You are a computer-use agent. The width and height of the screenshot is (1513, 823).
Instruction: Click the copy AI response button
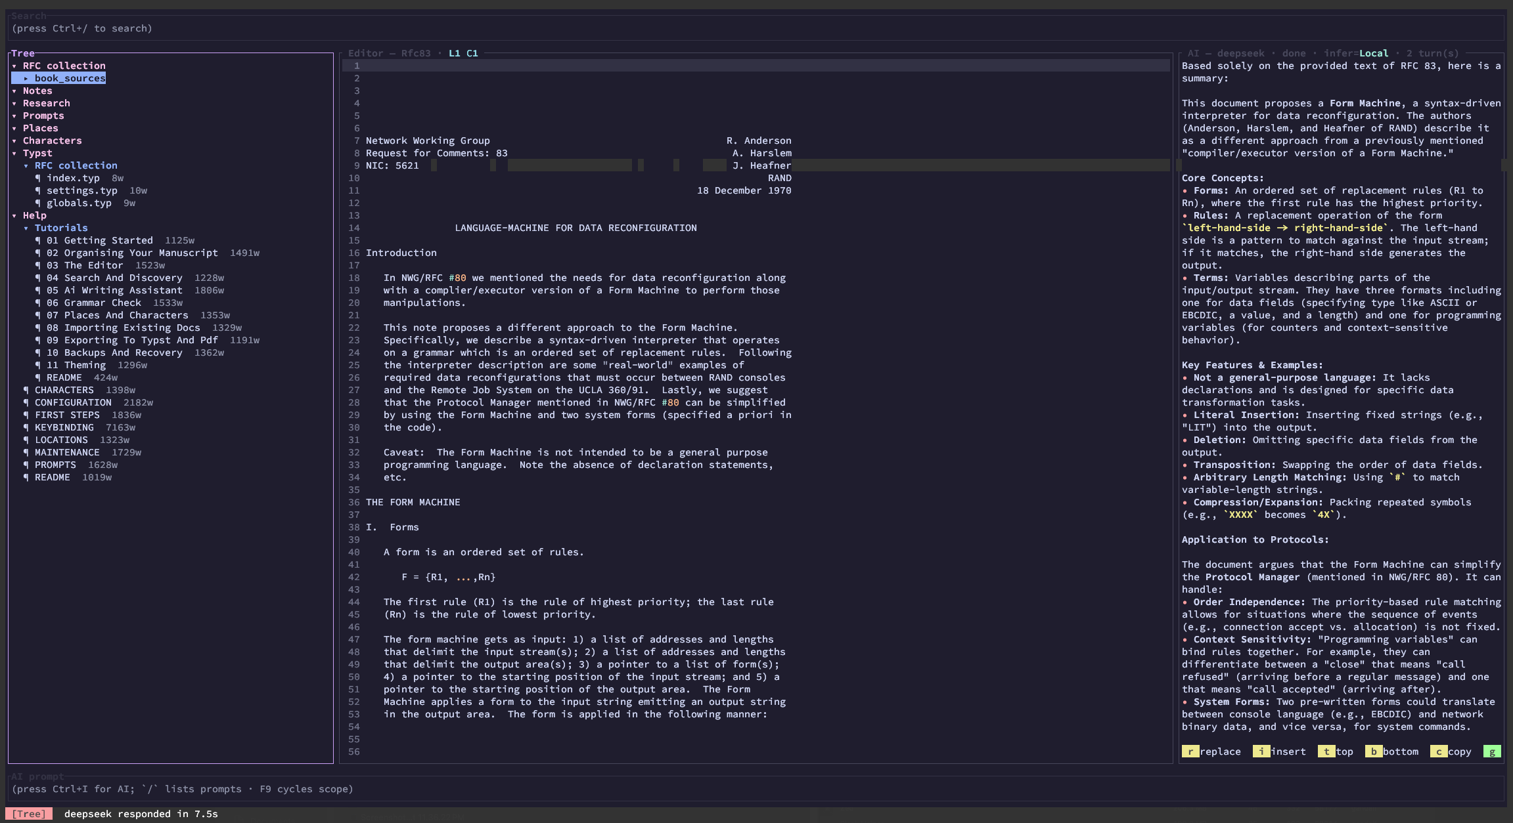pos(1451,751)
